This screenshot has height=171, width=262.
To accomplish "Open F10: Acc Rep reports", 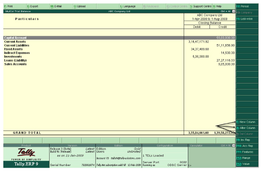I will (x=247, y=146).
